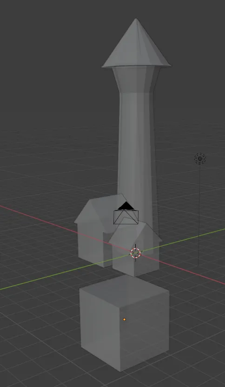Click the cone-shaped roof of the tower
The width and height of the screenshot is (225, 387).
coord(136,43)
